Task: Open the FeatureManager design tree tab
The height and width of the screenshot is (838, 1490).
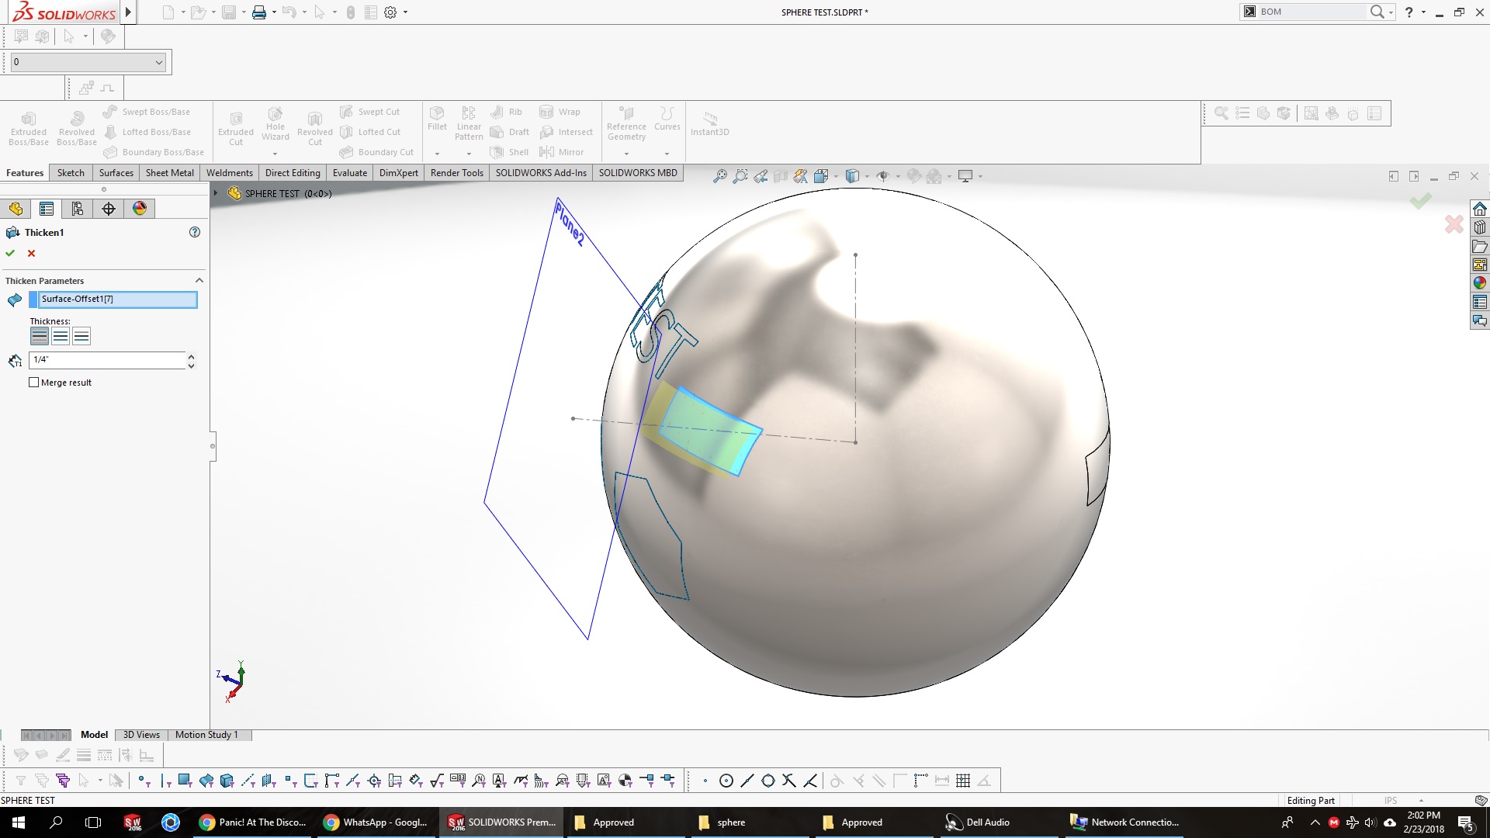Action: click(x=16, y=209)
